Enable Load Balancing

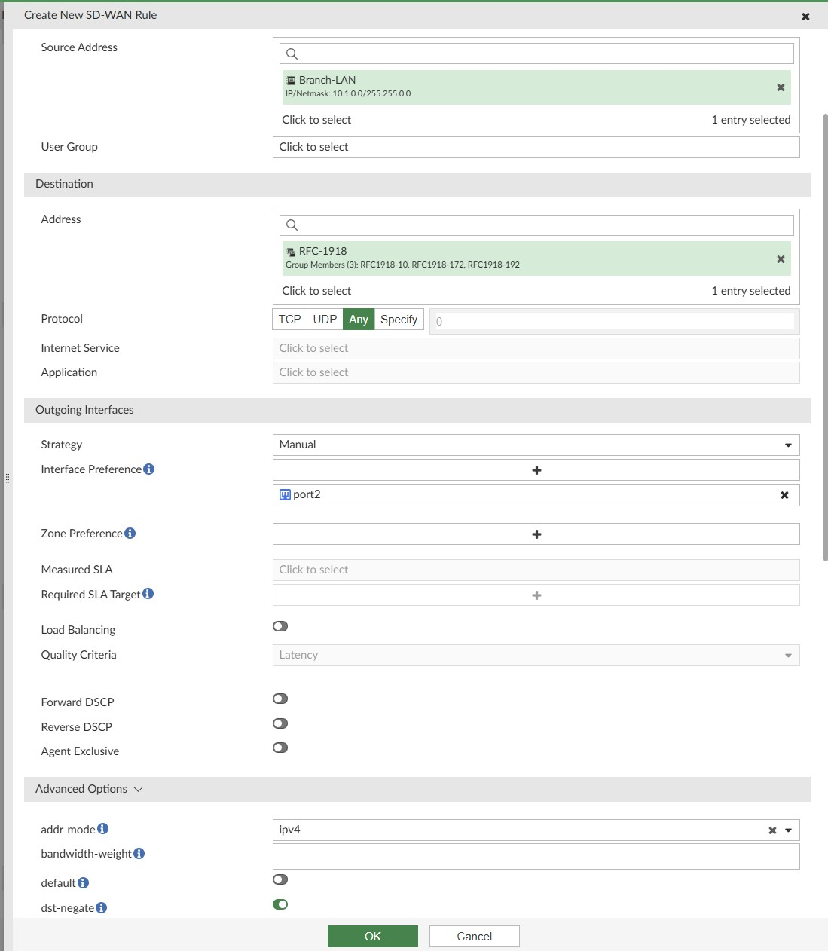click(280, 626)
